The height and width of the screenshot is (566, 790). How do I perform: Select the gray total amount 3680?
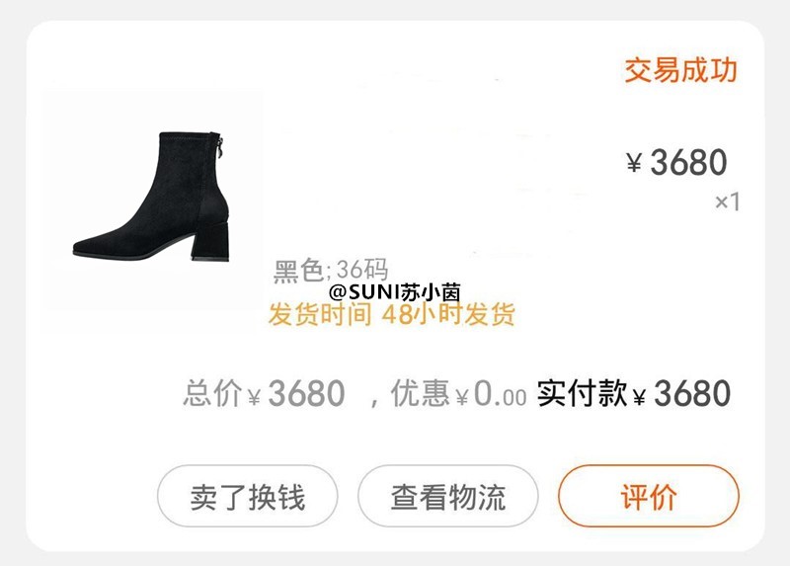pyautogui.click(x=306, y=393)
